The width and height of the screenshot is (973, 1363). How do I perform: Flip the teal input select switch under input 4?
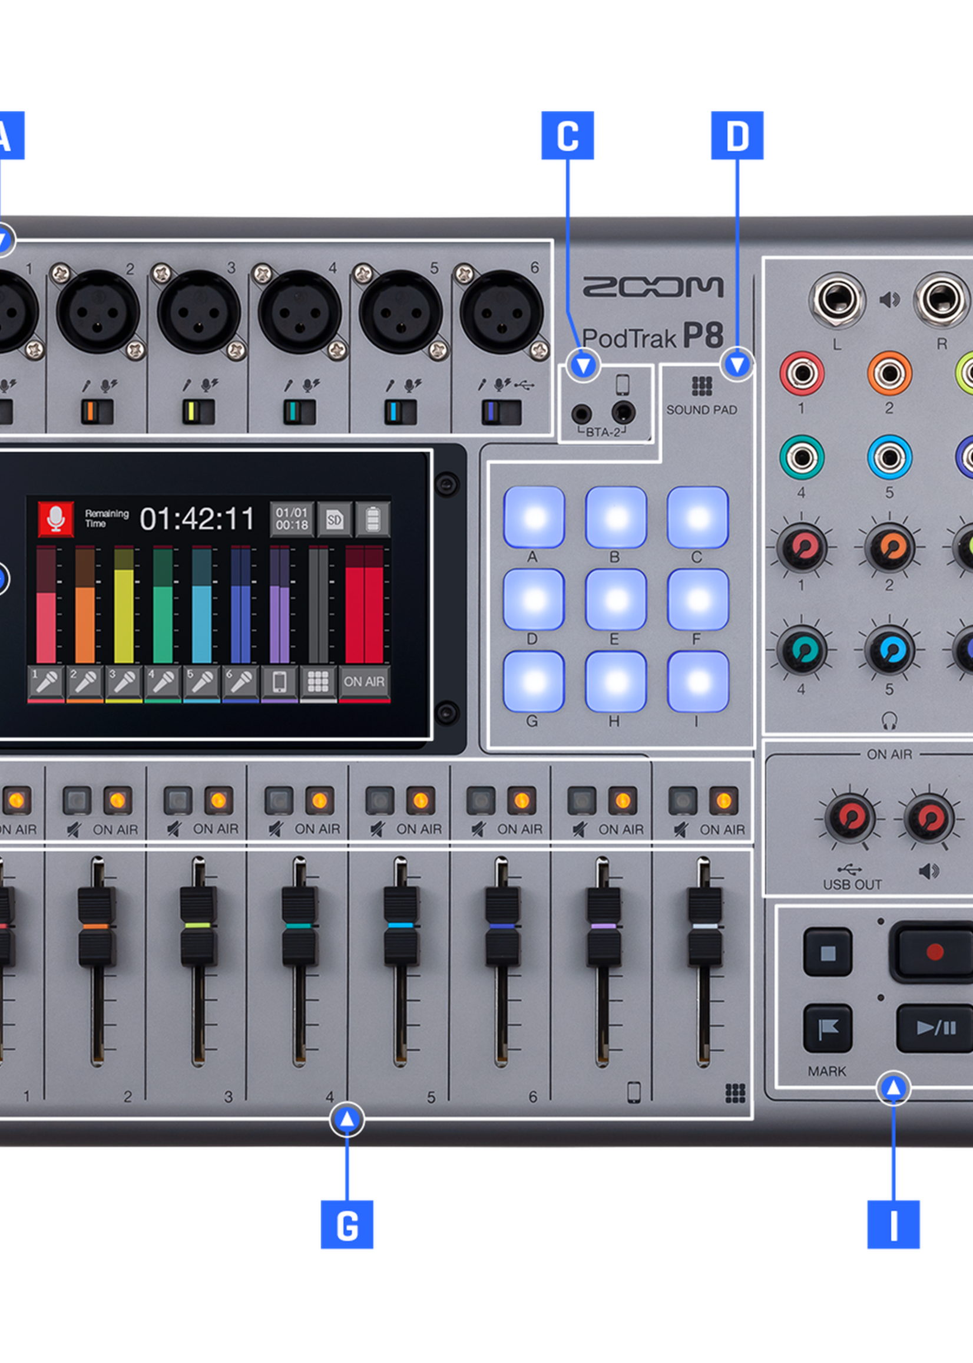point(300,412)
